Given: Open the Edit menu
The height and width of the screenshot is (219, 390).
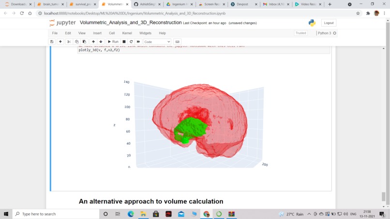Looking at the screenshot, I should (x=68, y=33).
